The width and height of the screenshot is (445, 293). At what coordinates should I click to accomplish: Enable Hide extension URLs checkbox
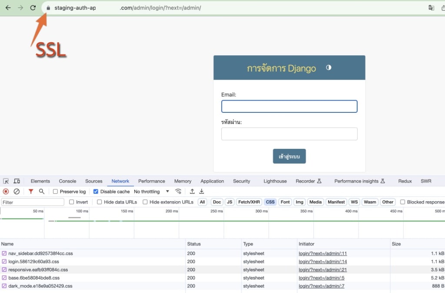pos(145,202)
